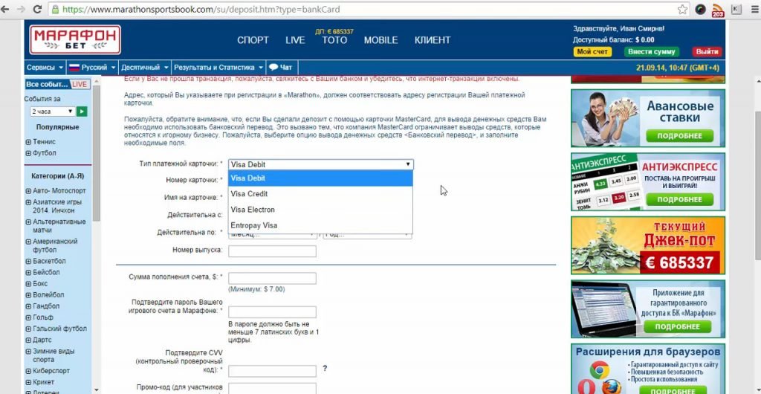Click the Marathon Bet logo
The height and width of the screenshot is (394, 761).
[x=75, y=39]
